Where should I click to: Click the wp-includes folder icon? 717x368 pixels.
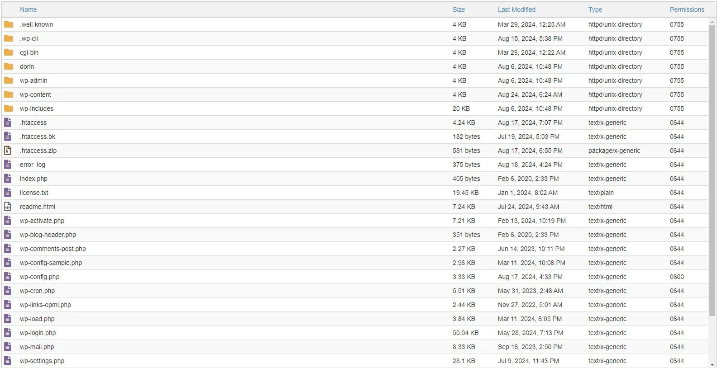pyautogui.click(x=8, y=109)
